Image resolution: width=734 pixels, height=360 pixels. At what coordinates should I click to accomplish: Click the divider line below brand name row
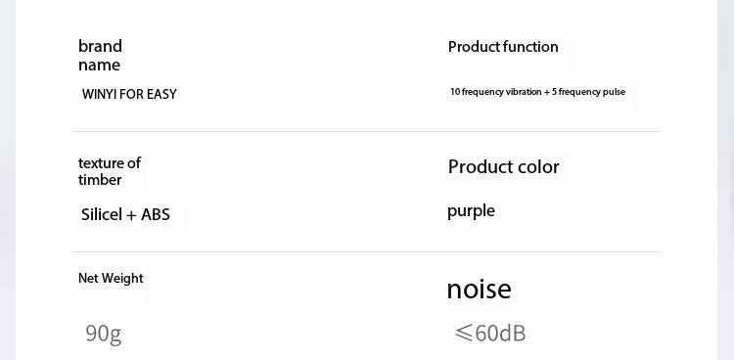coord(367,132)
